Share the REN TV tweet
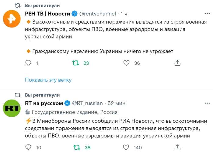Screen dimensions: 213x153 [177, 63]
